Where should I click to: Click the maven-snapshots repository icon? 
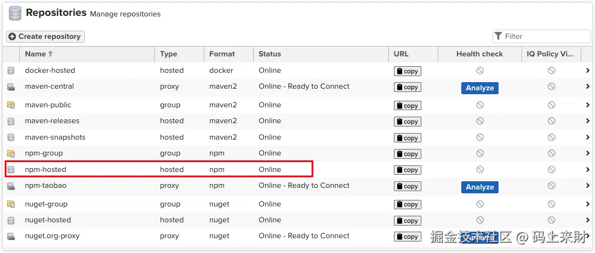tap(11, 137)
